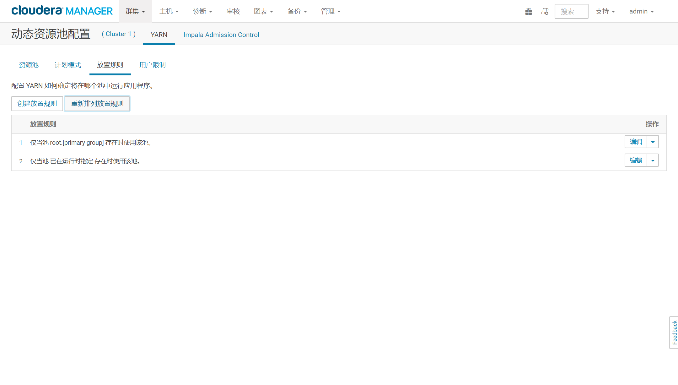The image size is (678, 385).
Task: Open the 群集 menu
Action: pyautogui.click(x=135, y=11)
